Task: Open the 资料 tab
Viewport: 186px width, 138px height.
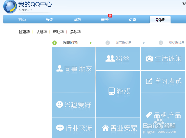Action: pos(77,20)
